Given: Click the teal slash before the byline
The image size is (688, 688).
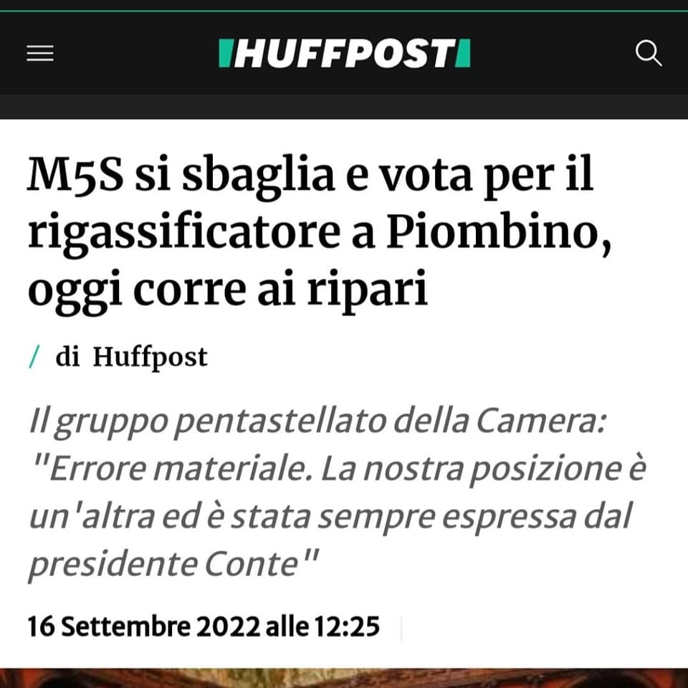Looking at the screenshot, I should [x=34, y=356].
